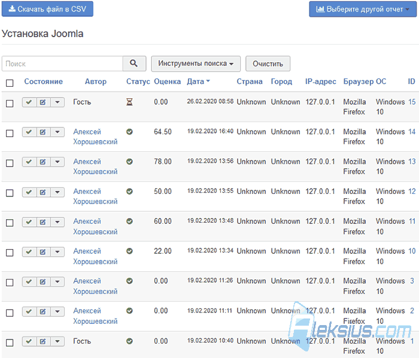The height and width of the screenshot is (358, 419).
Task: Select the 64.50 score value
Action: click(x=163, y=132)
